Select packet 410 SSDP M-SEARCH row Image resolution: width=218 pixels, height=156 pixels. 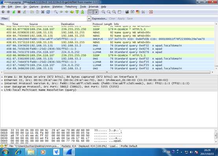point(107,55)
